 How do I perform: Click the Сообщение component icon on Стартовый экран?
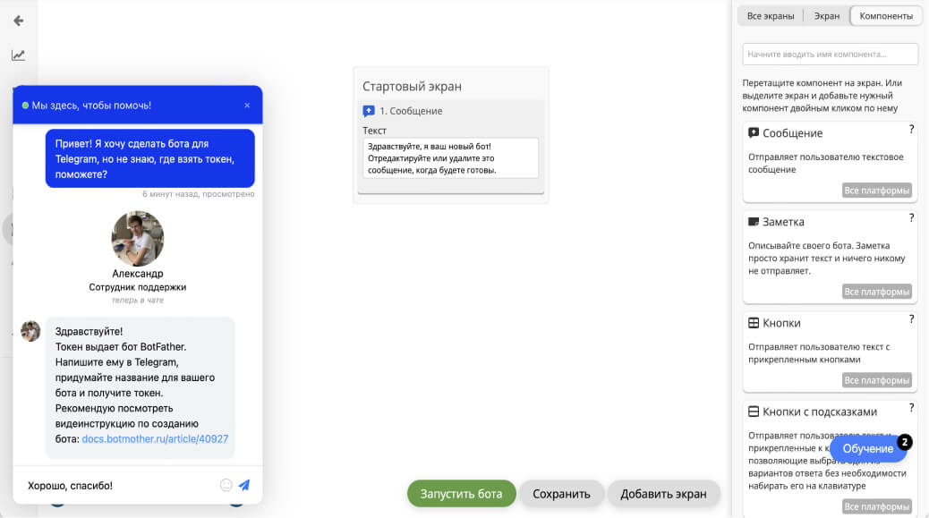pyautogui.click(x=369, y=111)
